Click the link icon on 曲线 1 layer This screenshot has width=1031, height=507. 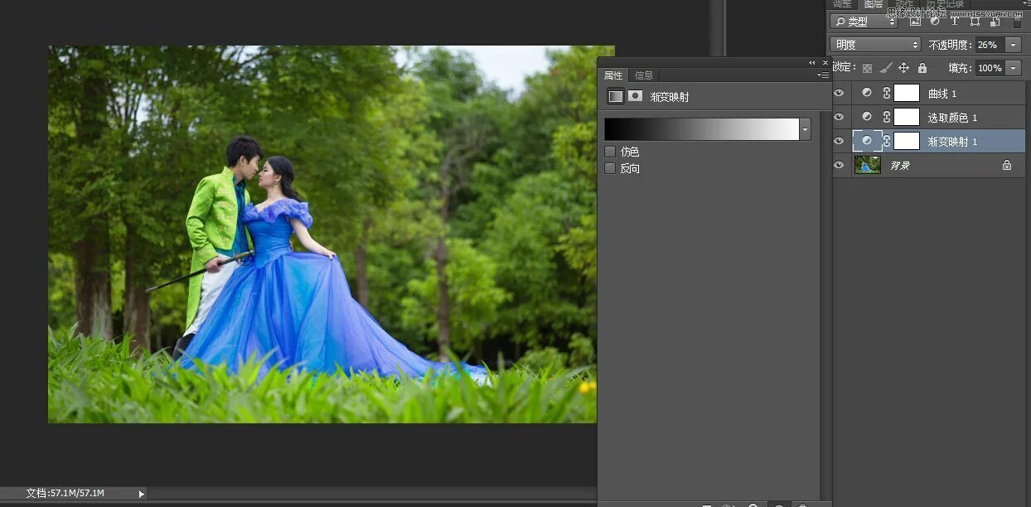(x=886, y=94)
